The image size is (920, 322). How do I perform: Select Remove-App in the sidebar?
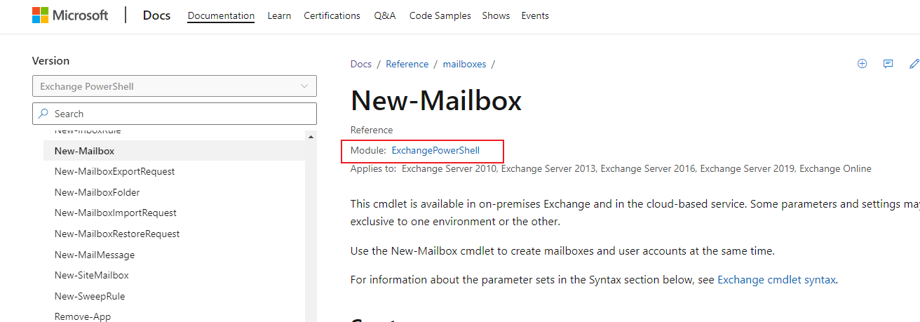[82, 316]
